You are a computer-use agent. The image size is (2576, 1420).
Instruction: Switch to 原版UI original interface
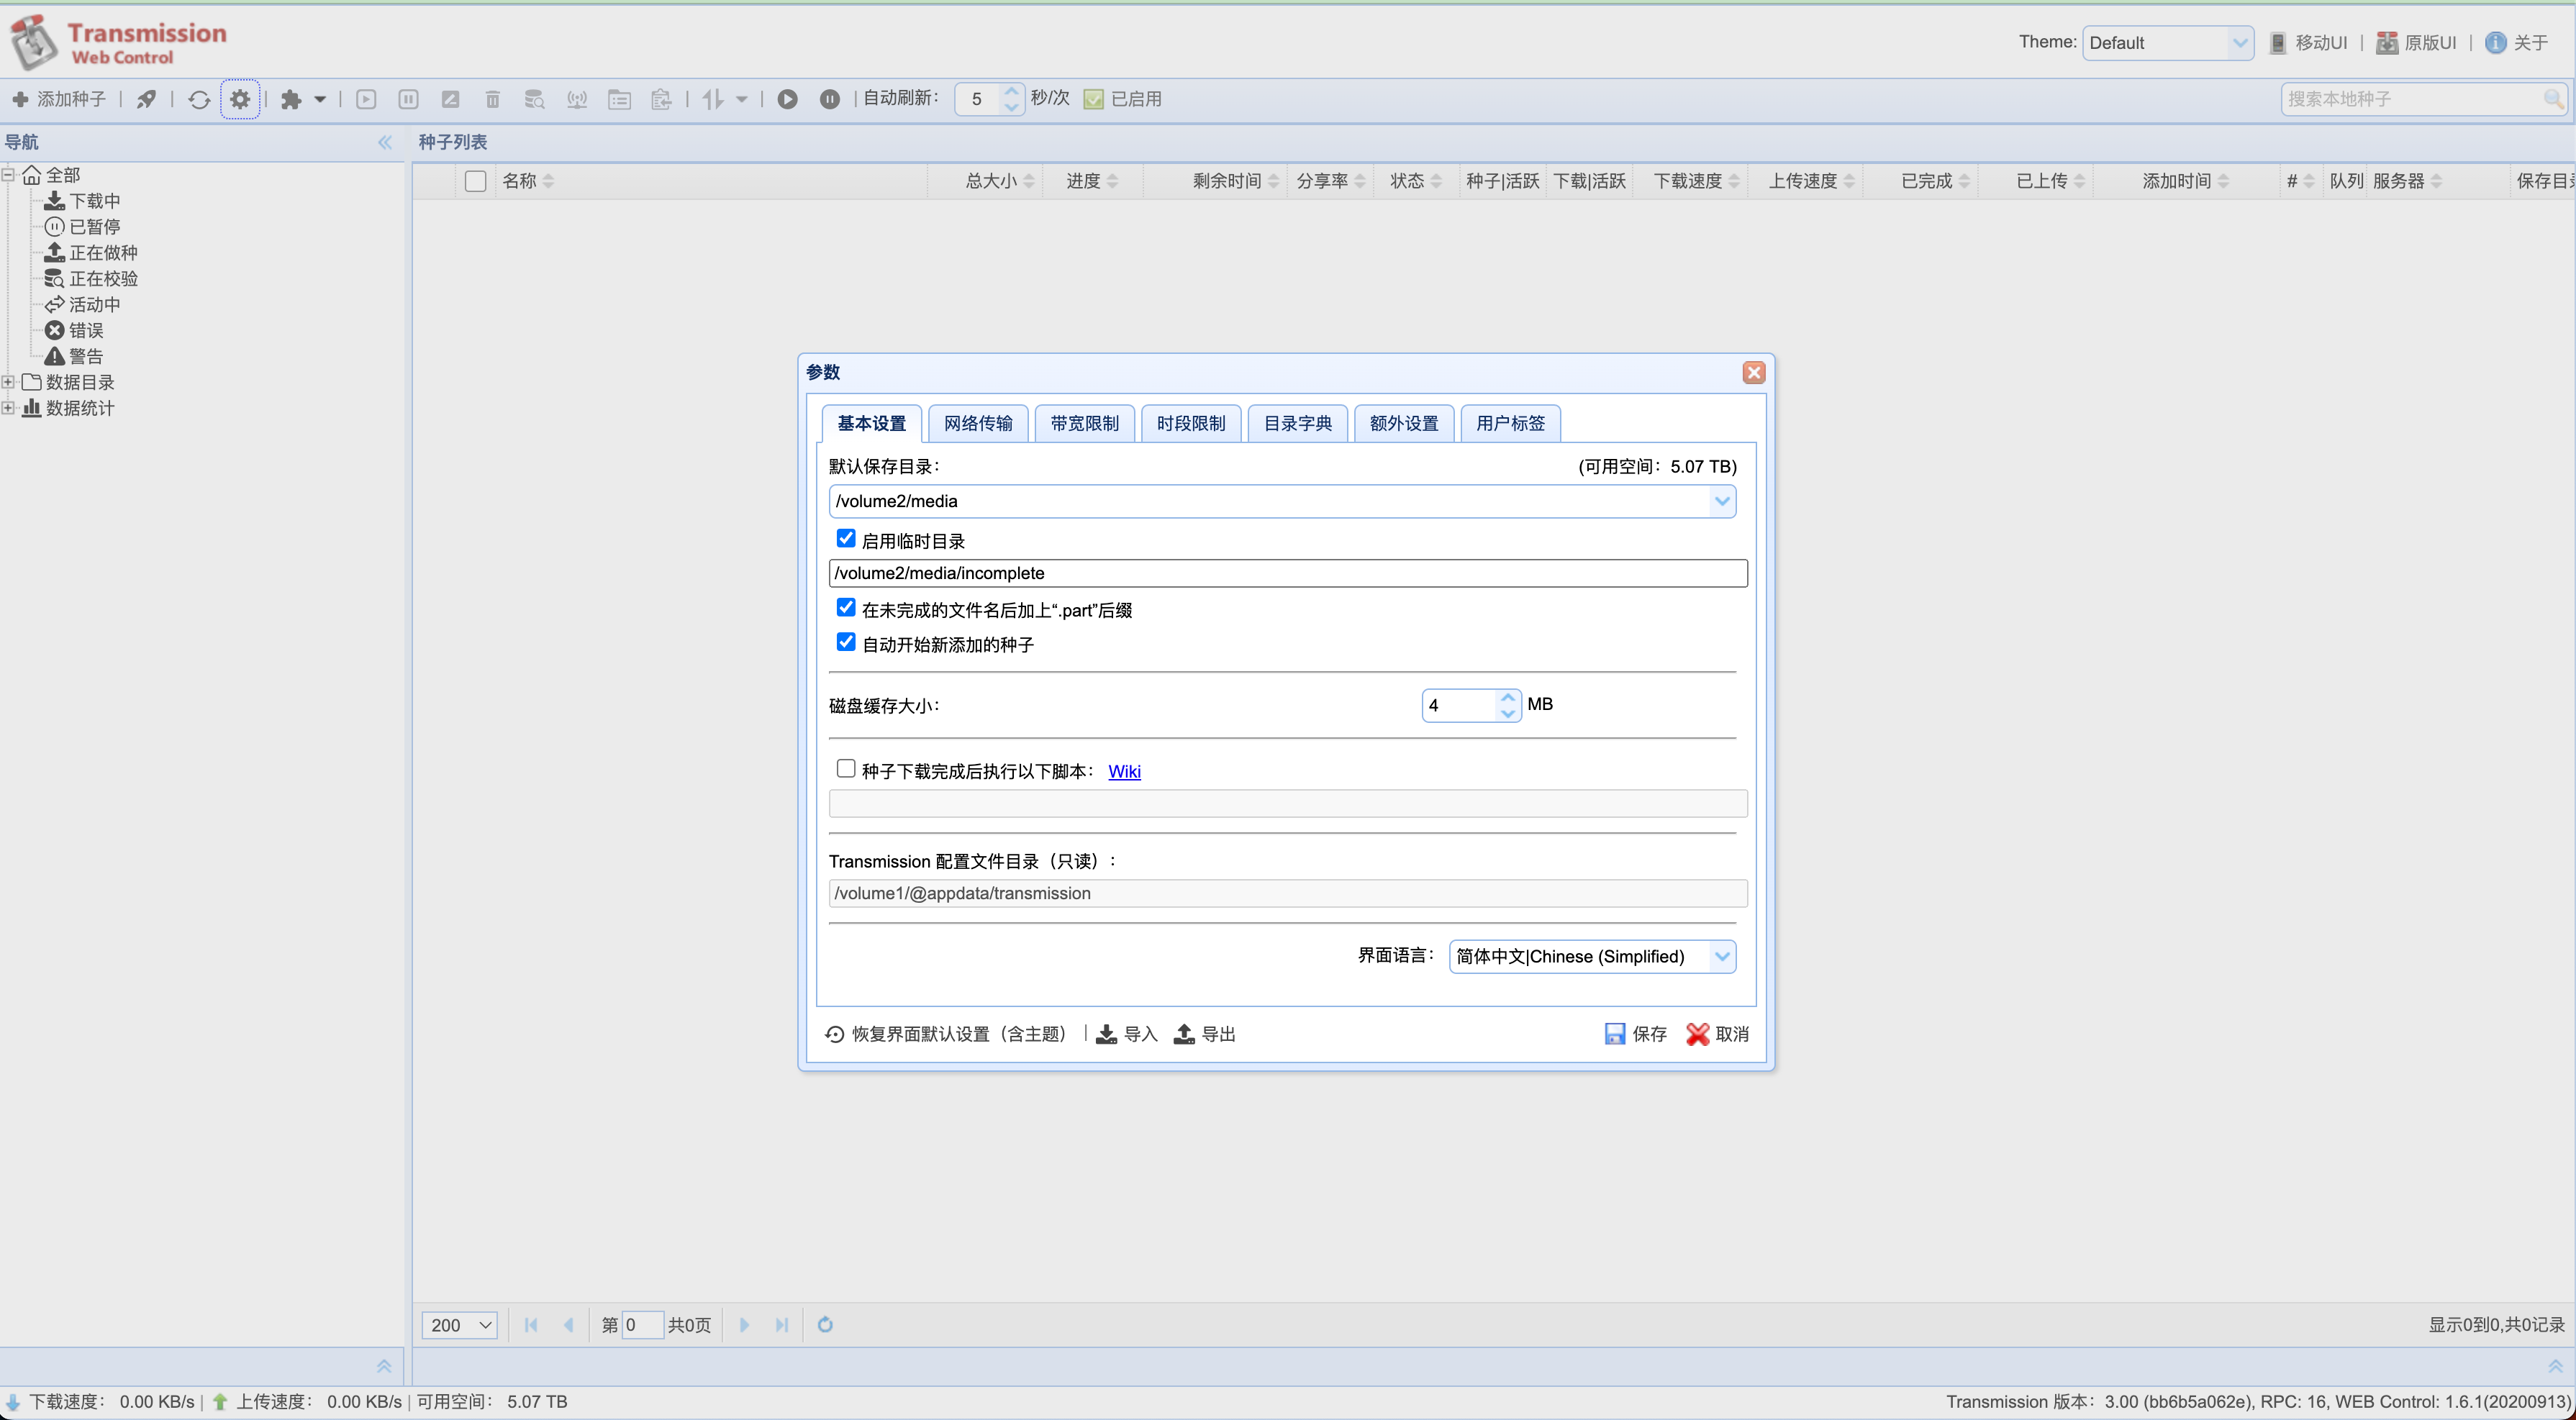2416,42
